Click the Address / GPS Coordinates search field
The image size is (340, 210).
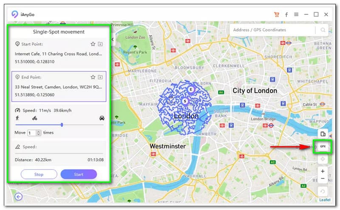click(272, 30)
